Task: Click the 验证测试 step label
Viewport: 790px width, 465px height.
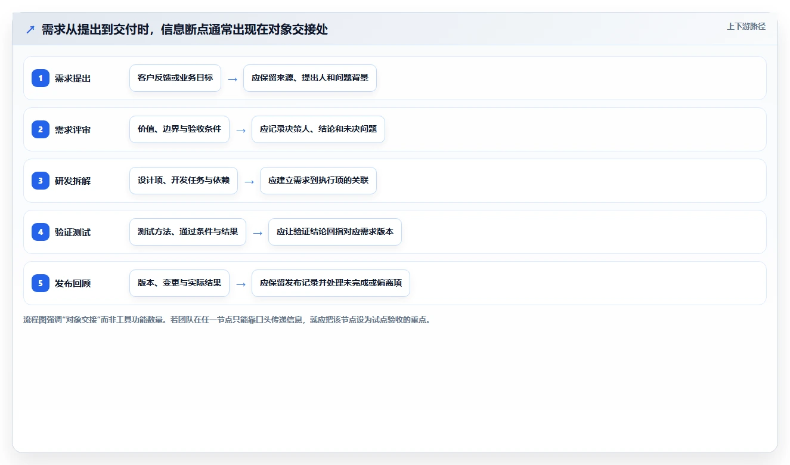Action: point(73,232)
